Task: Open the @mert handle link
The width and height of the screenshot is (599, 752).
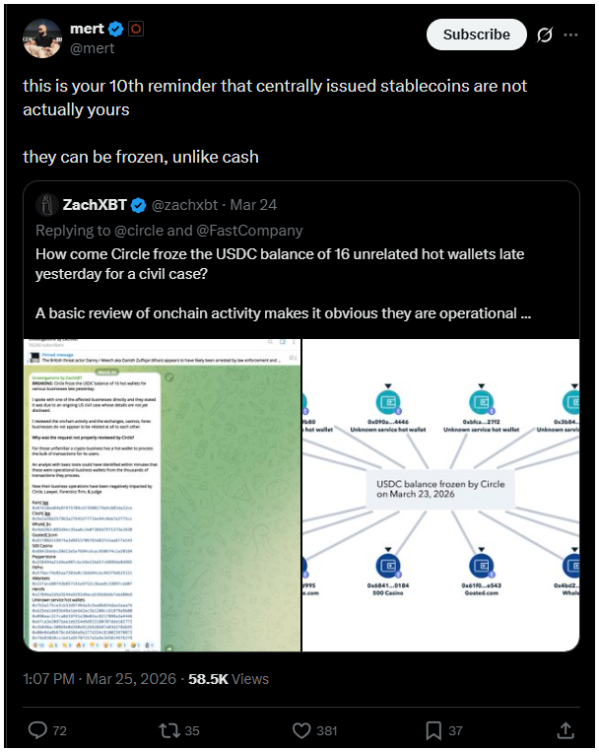Action: (x=93, y=47)
